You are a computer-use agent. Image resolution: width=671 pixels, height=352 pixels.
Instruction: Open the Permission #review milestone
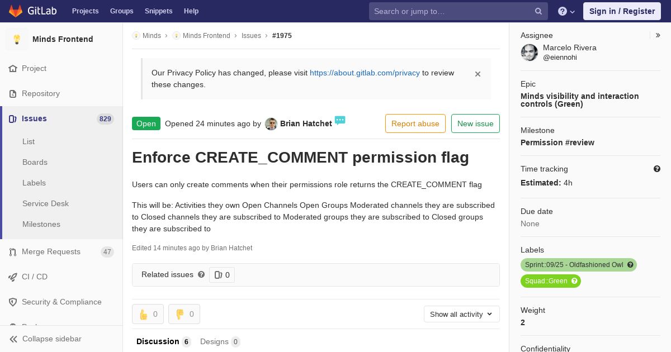(x=557, y=142)
